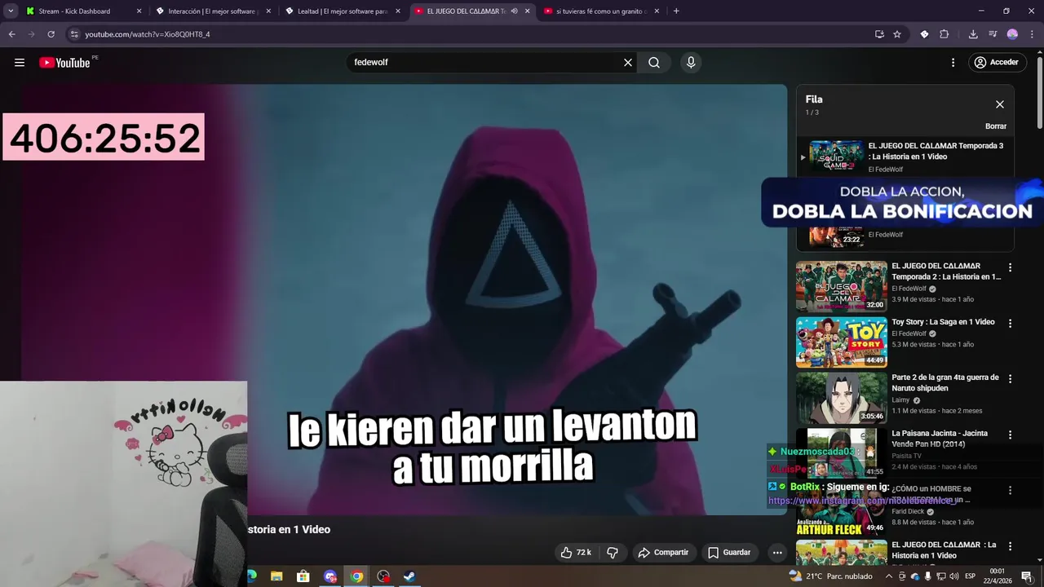
Task: Open El Juego del Calamar Temporada 2 thumbnail
Action: click(841, 286)
